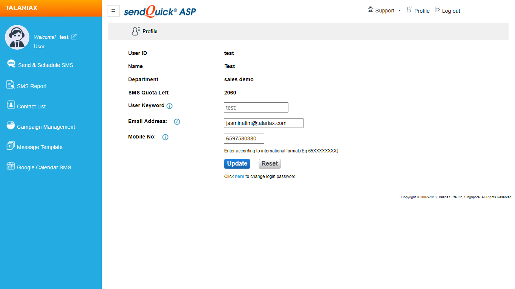
Task: Open Google Calendar SMS page
Action: 44,167
